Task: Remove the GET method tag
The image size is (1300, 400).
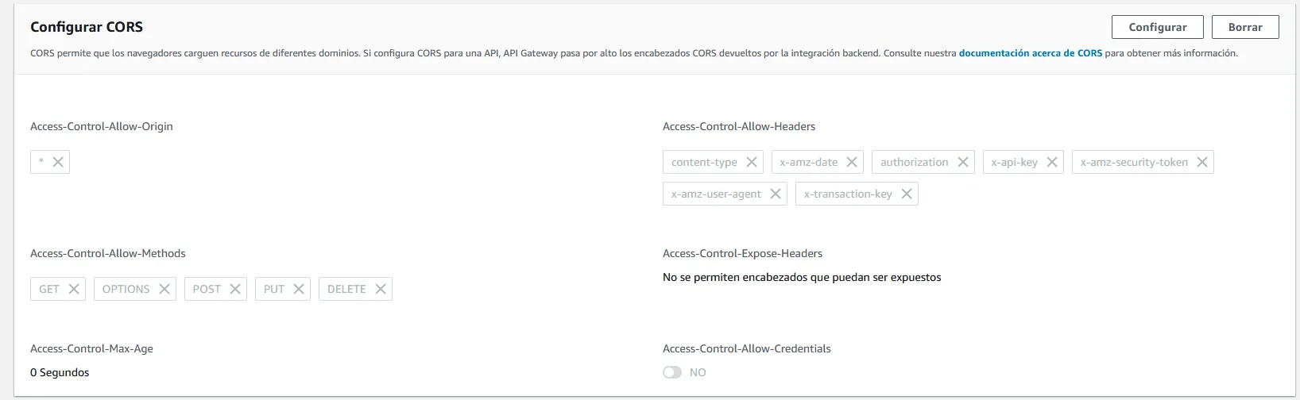Action: [74, 289]
